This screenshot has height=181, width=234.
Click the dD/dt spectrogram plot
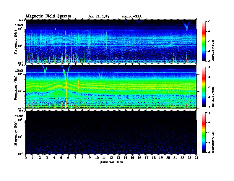pos(111,87)
